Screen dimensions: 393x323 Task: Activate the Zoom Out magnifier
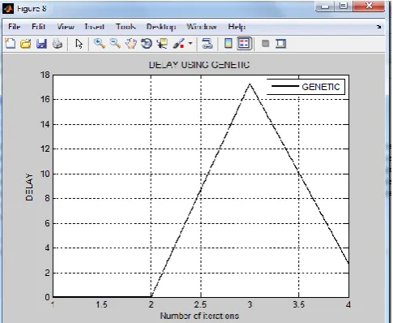click(x=115, y=43)
